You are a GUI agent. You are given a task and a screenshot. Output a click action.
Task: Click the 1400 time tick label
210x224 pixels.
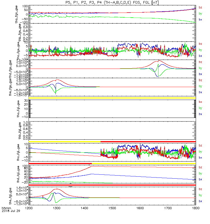(x=85, y=208)
